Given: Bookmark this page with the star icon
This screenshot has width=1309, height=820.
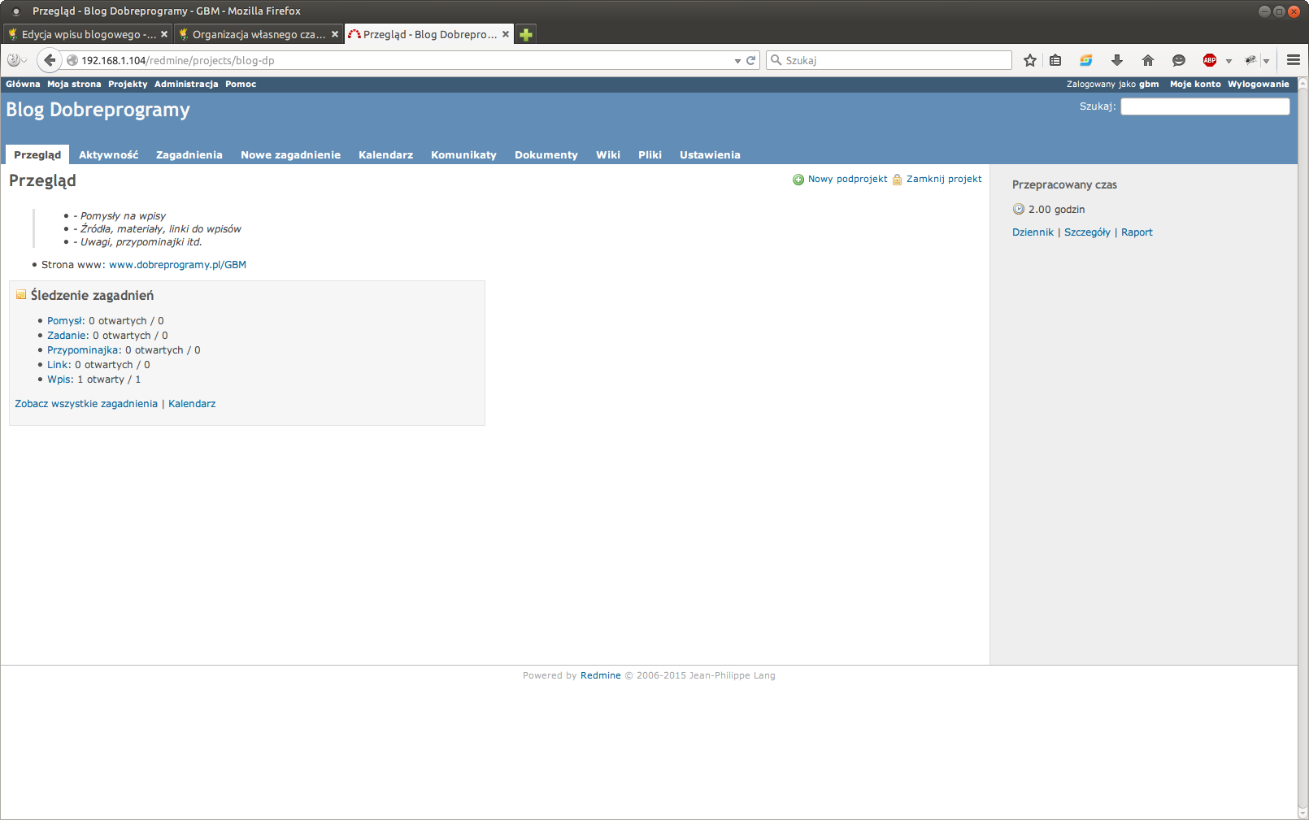Looking at the screenshot, I should click(1030, 60).
